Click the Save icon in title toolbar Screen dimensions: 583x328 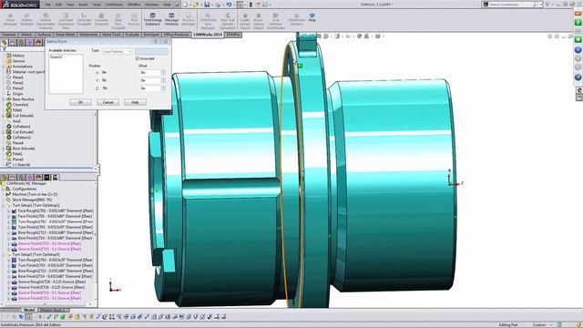pyautogui.click(x=207, y=5)
